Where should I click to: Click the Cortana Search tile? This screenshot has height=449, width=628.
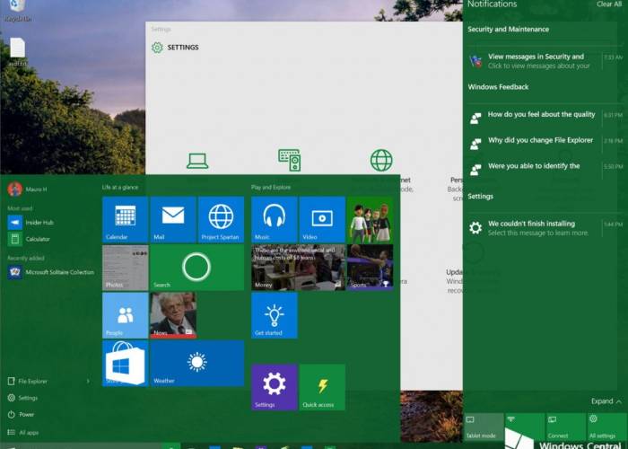pyautogui.click(x=196, y=268)
